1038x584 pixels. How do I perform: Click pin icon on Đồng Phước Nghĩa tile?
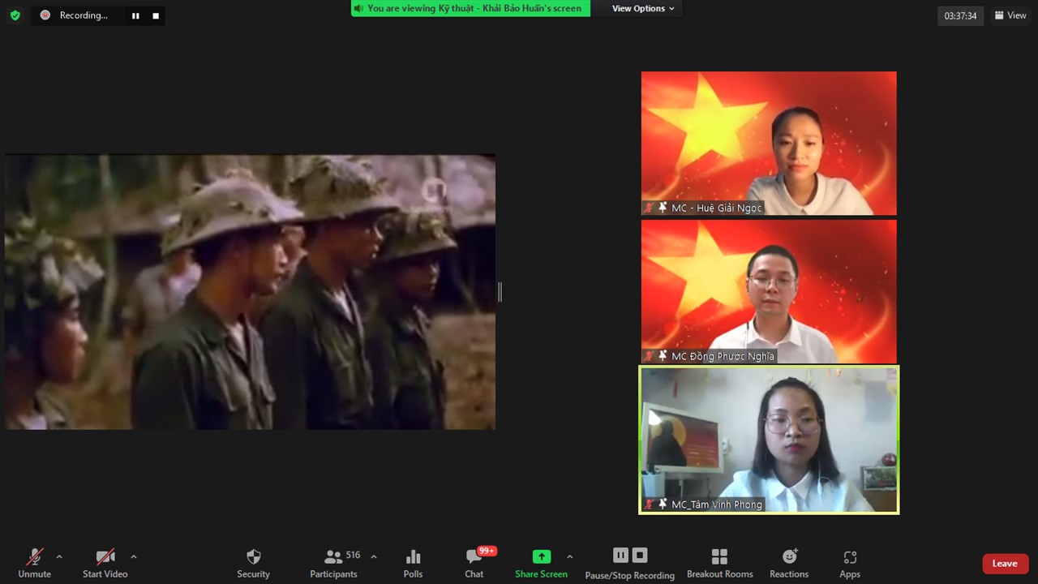pos(663,356)
